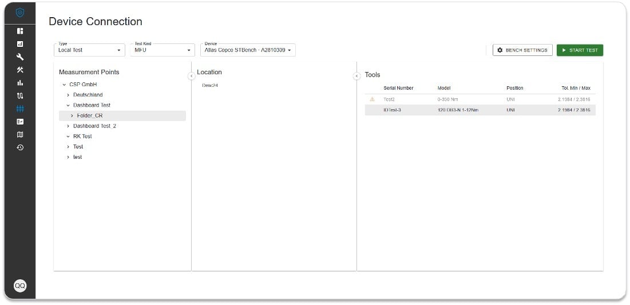
Task: Collapse the Location panel with round arrow
Action: [x=356, y=76]
